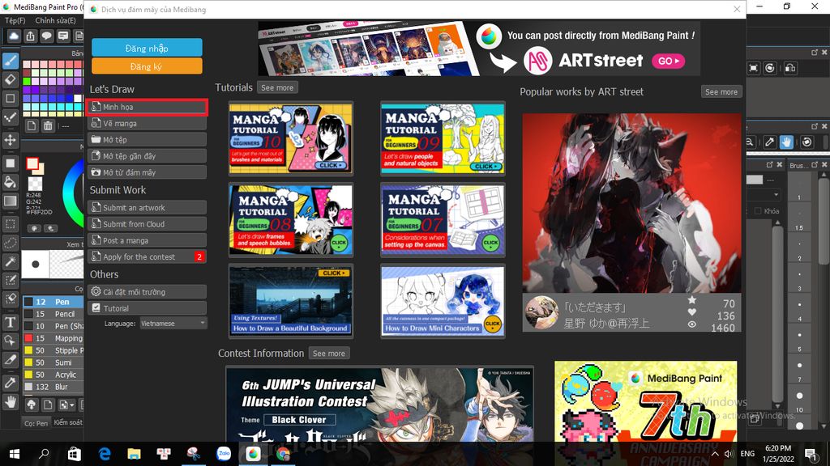Select the Eraser tool
The image size is (830, 466).
point(11,80)
